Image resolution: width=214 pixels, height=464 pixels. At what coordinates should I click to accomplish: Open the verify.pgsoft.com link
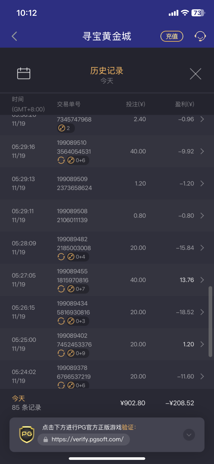(x=87, y=439)
